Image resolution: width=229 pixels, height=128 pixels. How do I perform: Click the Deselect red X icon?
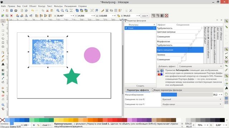[11, 16]
